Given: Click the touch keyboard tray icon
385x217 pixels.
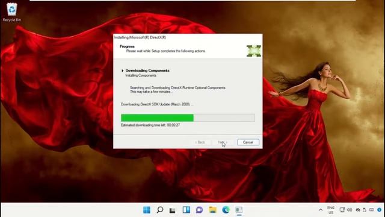Looking at the screenshot, I should click(372, 210).
